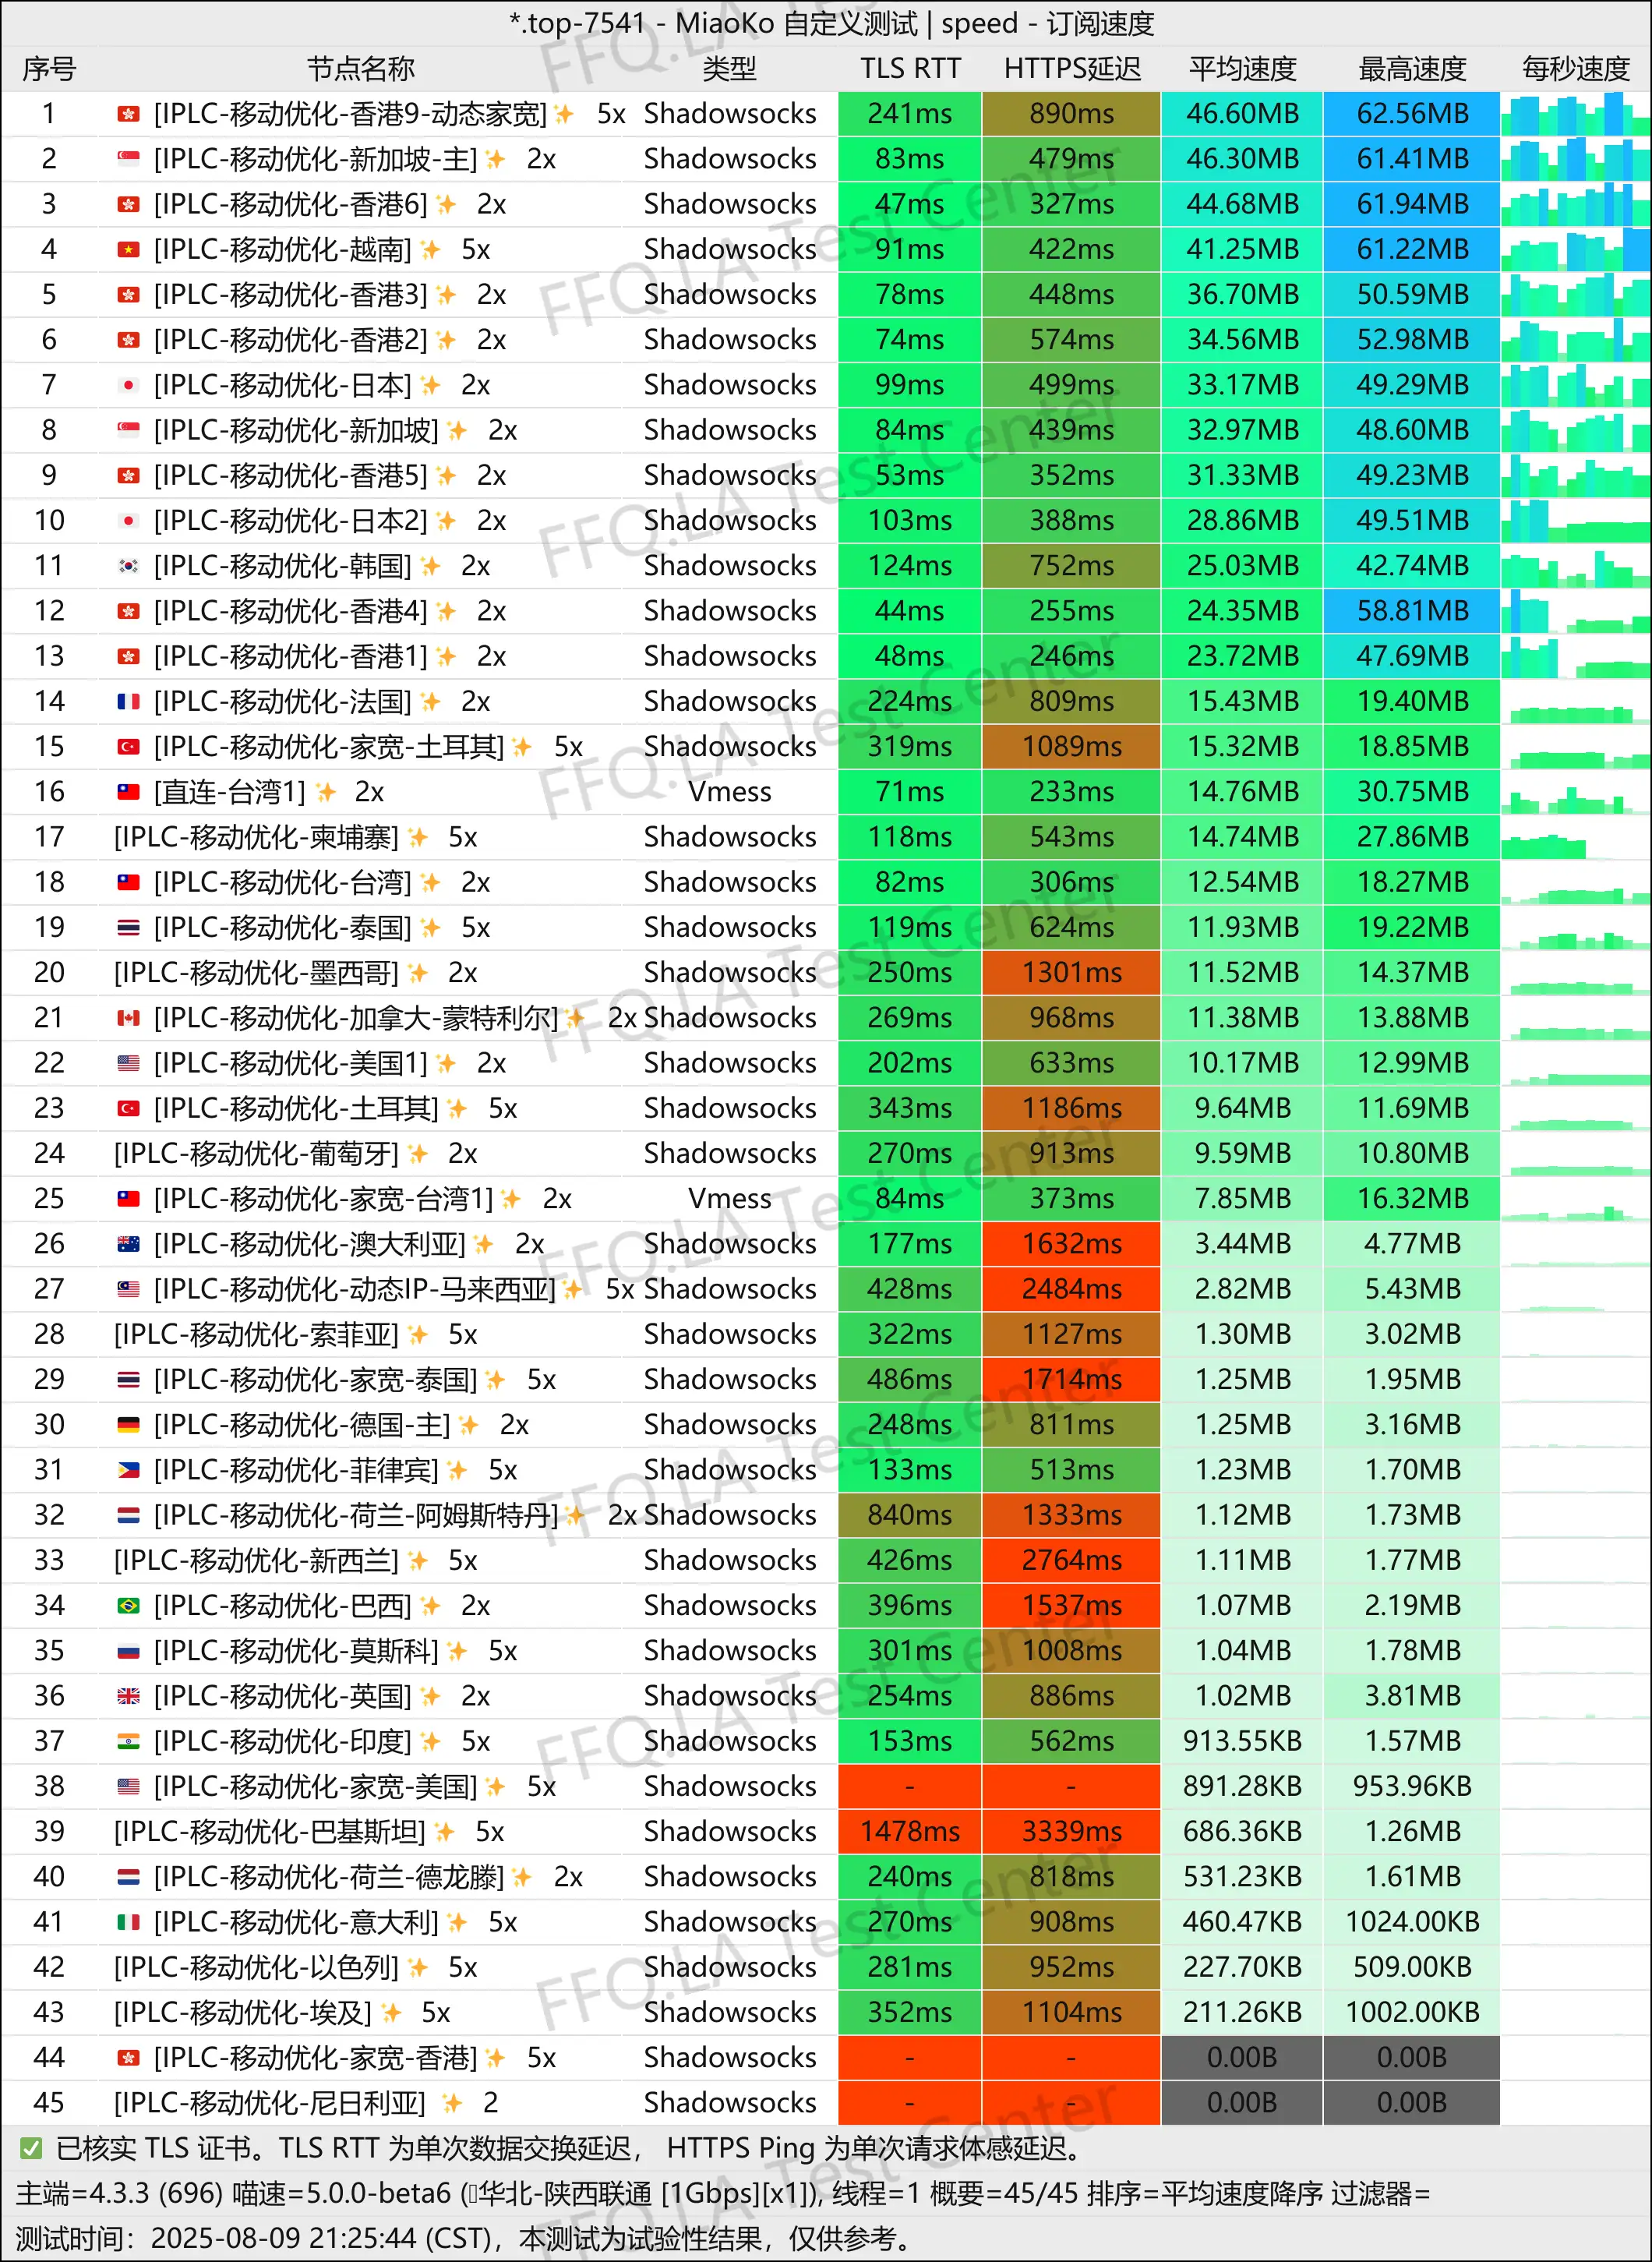
Task: Click the 2764ms HTTPS delay cell
Action: [1072, 1560]
